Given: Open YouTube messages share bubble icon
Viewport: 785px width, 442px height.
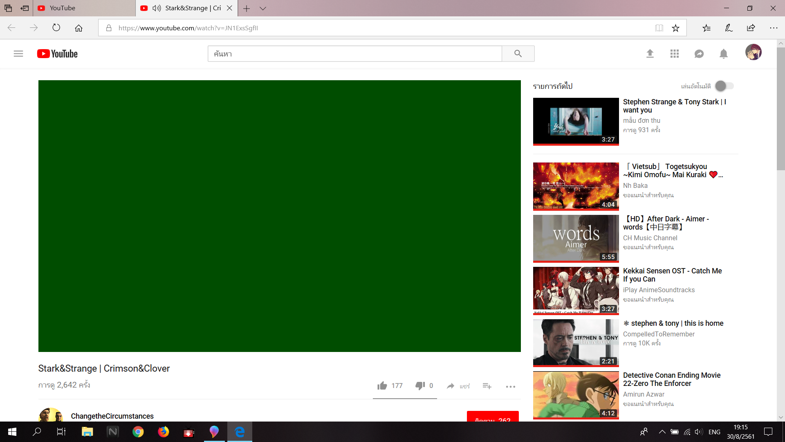Looking at the screenshot, I should 699,54.
